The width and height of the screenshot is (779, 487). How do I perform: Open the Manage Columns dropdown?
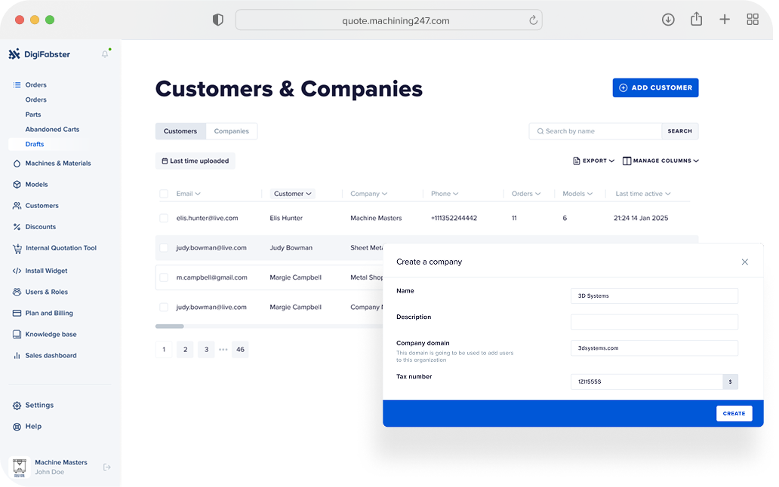coord(660,161)
